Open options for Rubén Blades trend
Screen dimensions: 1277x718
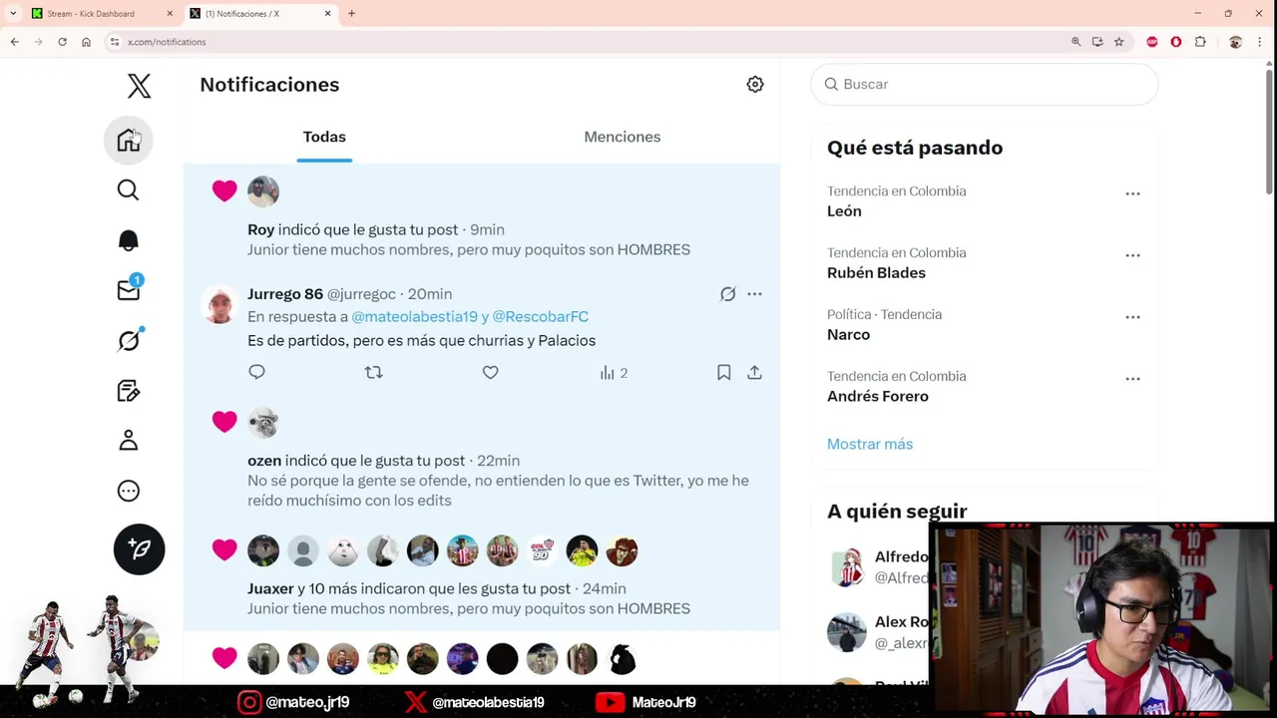click(1132, 255)
